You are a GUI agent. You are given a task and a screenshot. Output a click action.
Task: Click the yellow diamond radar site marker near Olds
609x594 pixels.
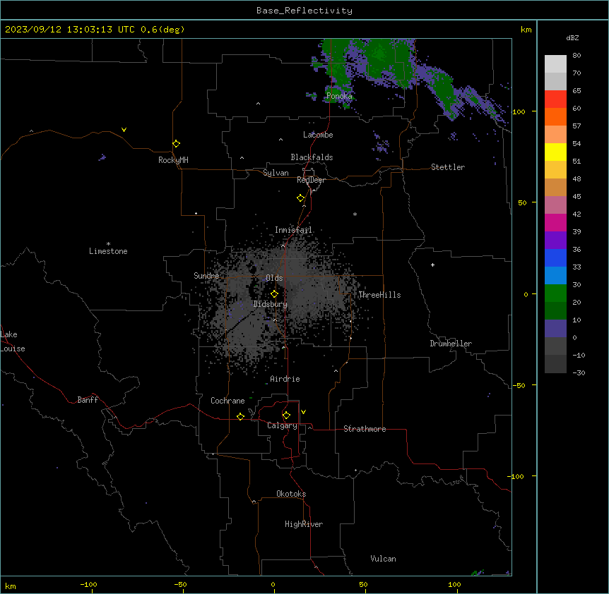[275, 294]
